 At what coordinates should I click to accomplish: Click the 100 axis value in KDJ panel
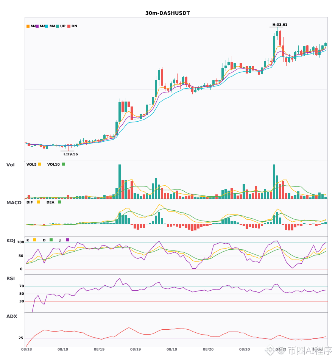[20, 242]
